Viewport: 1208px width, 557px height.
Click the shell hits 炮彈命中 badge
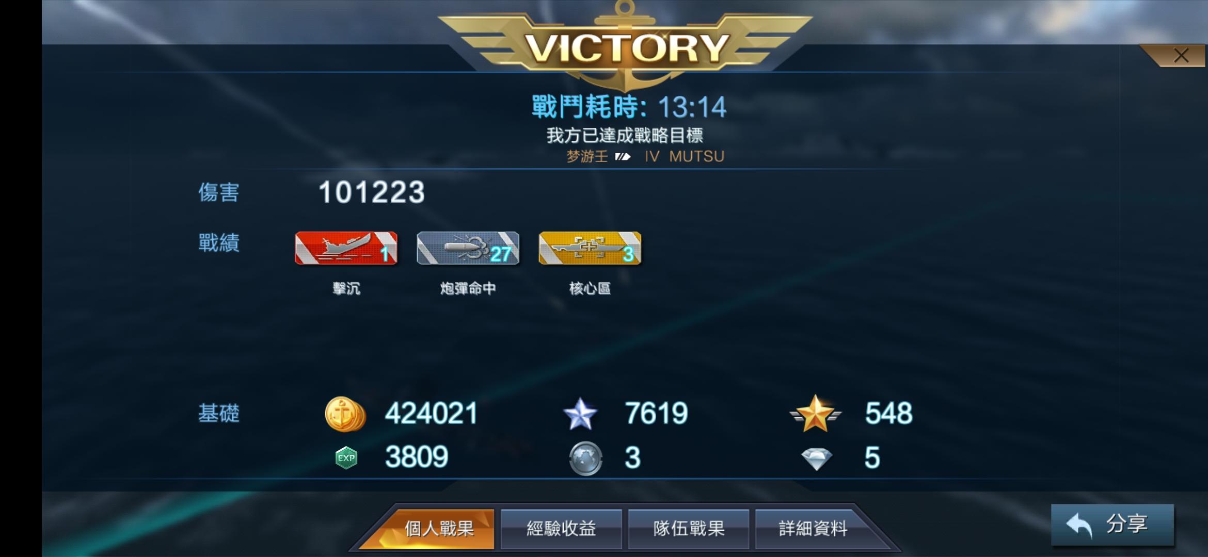[468, 248]
